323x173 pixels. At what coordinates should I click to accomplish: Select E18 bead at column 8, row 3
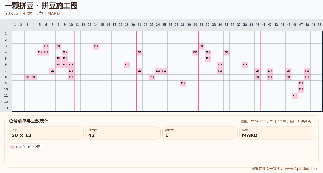point(59,46)
